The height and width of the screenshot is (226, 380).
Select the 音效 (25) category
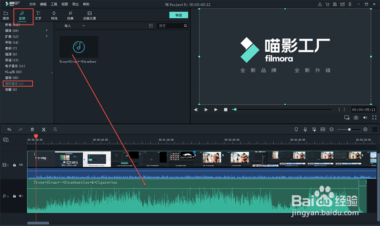[12, 78]
